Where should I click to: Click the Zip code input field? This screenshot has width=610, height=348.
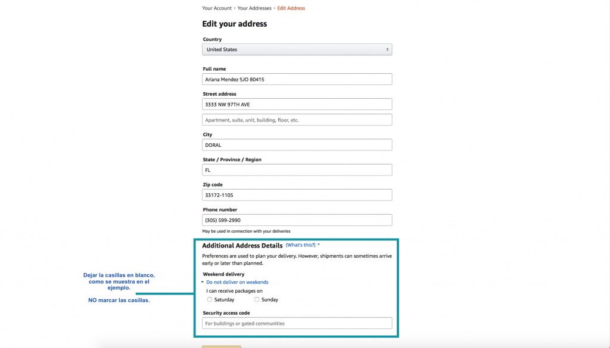pyautogui.click(x=297, y=195)
